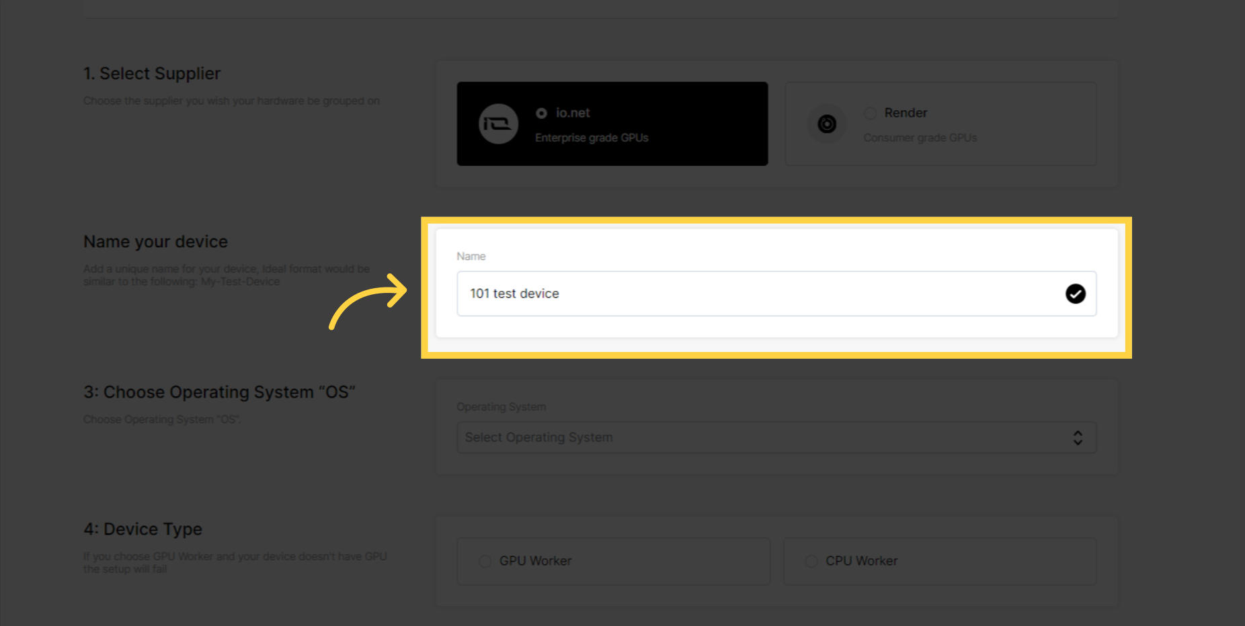
Task: Click the '1. Select Supplier' heading
Action: pyautogui.click(x=152, y=74)
